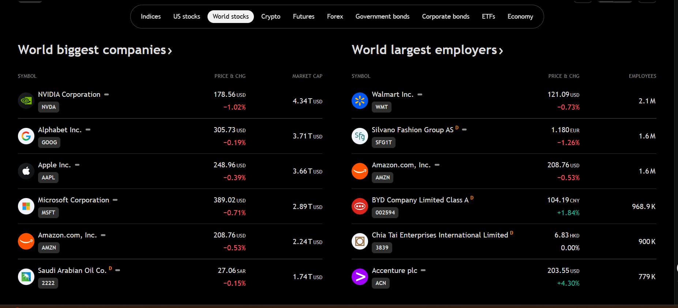This screenshot has height=308, width=678.
Task: Click the Apple Inc. logo icon
Action: [x=26, y=171]
